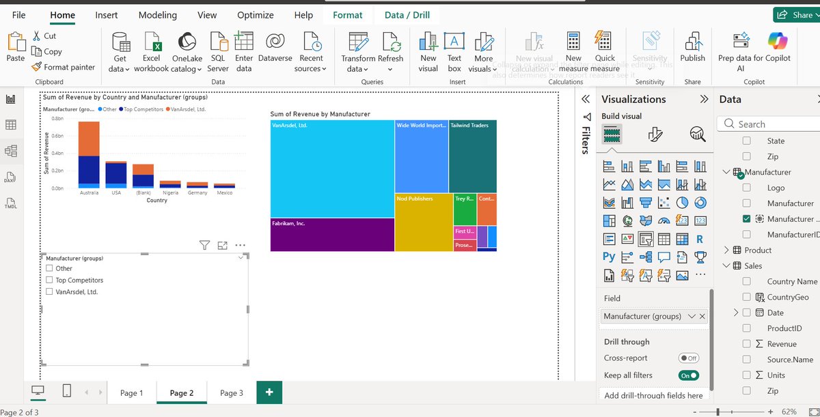This screenshot has width=820, height=417.
Task: Open the Manufacturer (groups) field well dropdown
Action: coord(692,317)
